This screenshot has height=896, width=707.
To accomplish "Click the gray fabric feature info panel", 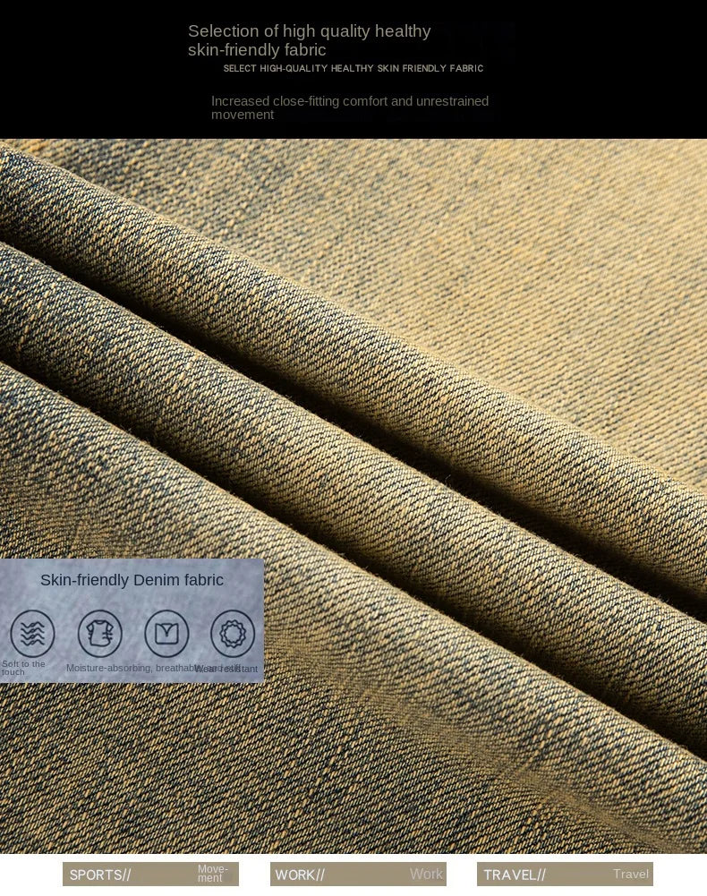I will point(132,620).
